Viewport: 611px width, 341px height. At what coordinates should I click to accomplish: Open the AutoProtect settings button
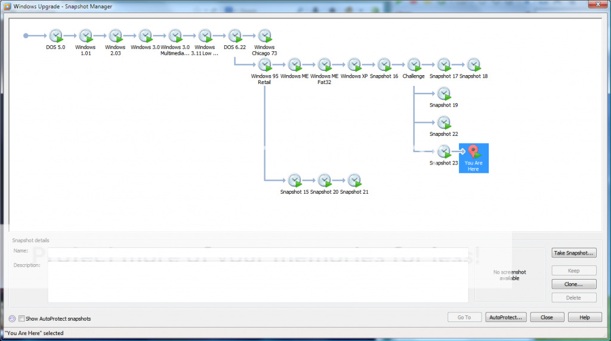[505, 318]
